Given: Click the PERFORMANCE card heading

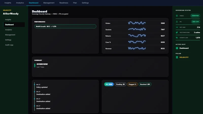Looking at the screenshot, I should click(40, 22).
